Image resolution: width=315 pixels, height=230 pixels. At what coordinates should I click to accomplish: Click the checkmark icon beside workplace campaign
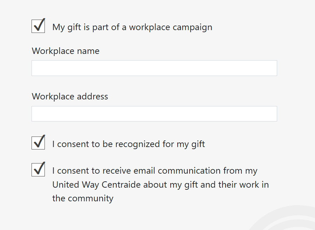coord(39,25)
